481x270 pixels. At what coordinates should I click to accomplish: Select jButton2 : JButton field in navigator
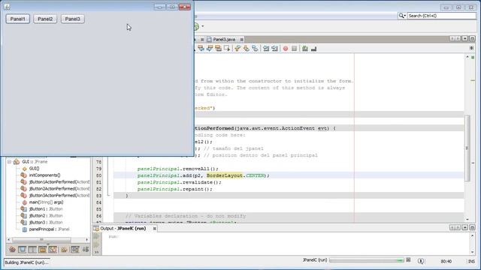point(46,215)
